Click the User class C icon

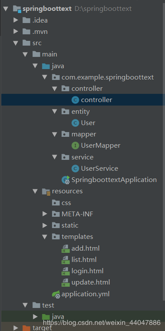tap(75, 123)
